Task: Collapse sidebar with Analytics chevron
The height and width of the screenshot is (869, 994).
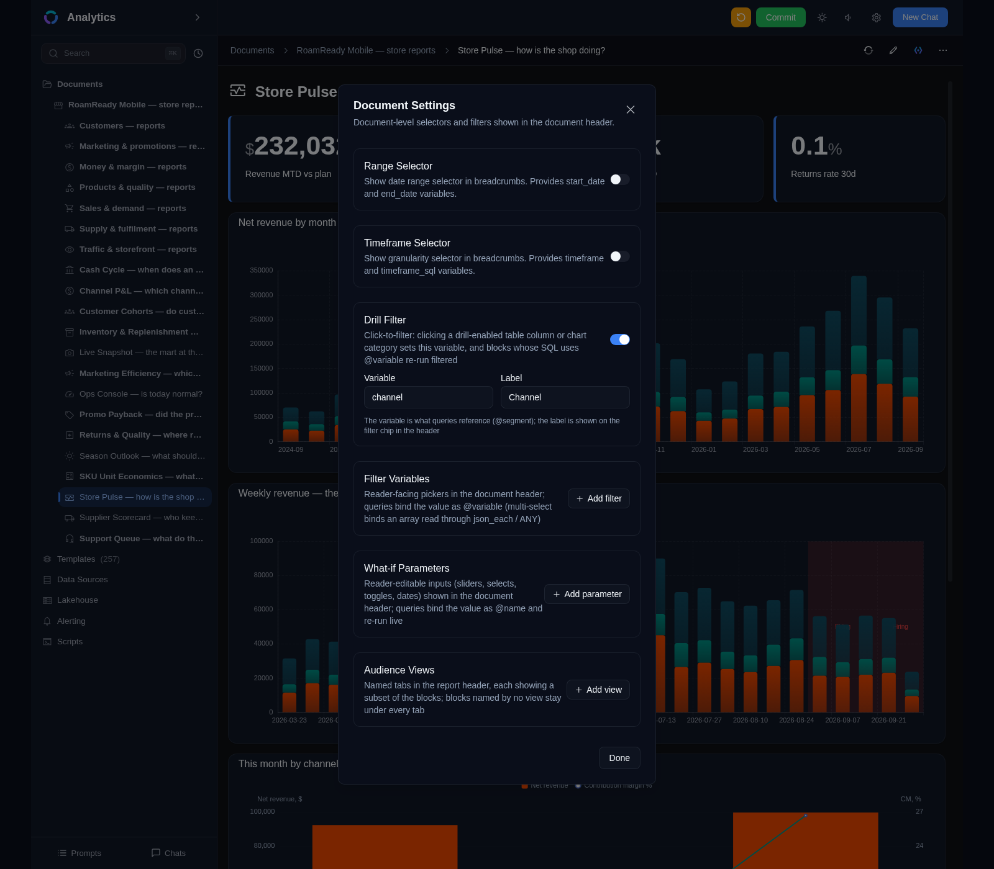Action: tap(198, 17)
